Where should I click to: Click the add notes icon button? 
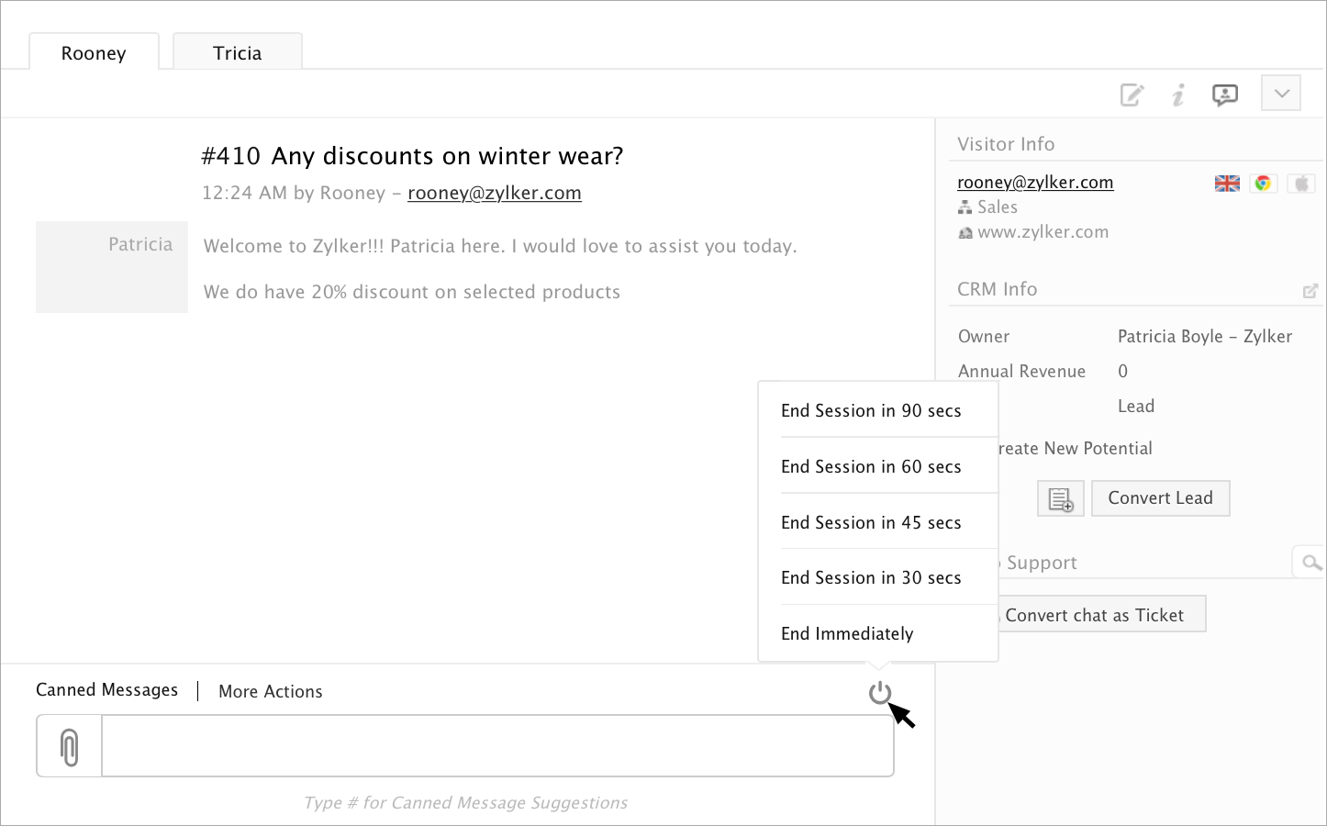[1061, 499]
